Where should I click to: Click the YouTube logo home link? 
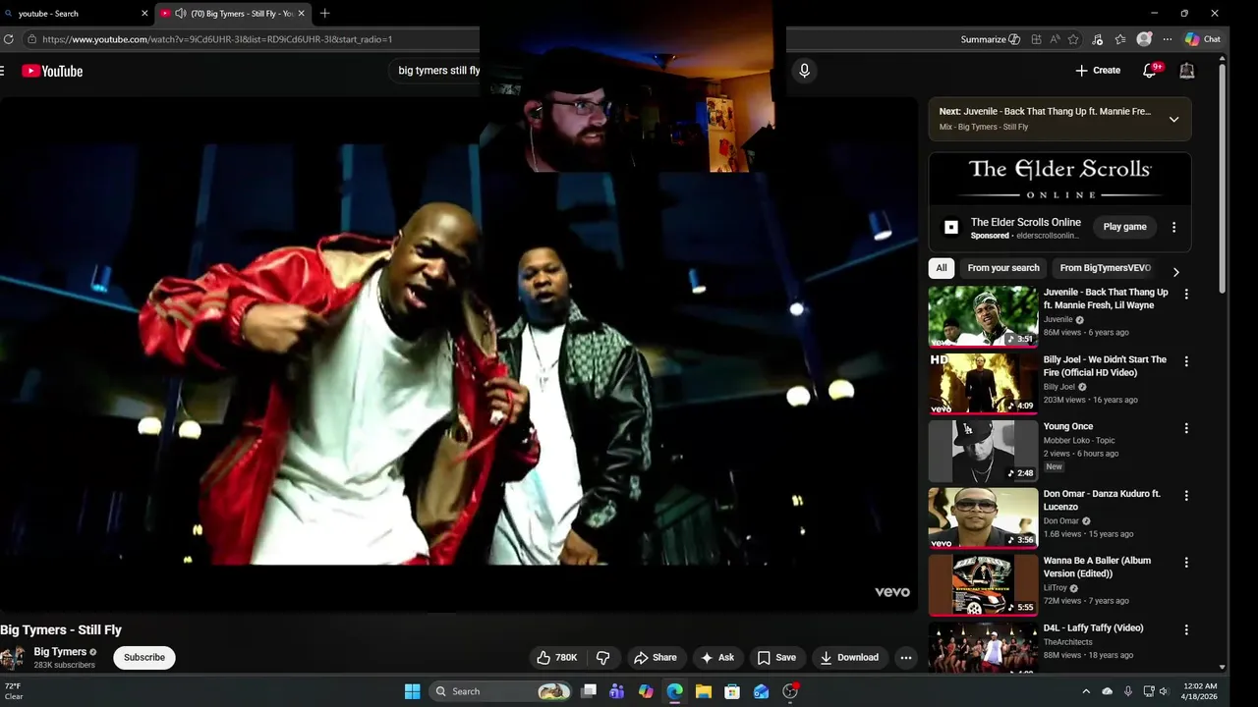(x=52, y=71)
